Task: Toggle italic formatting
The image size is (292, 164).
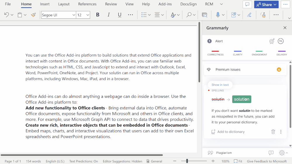Action: 108,15
